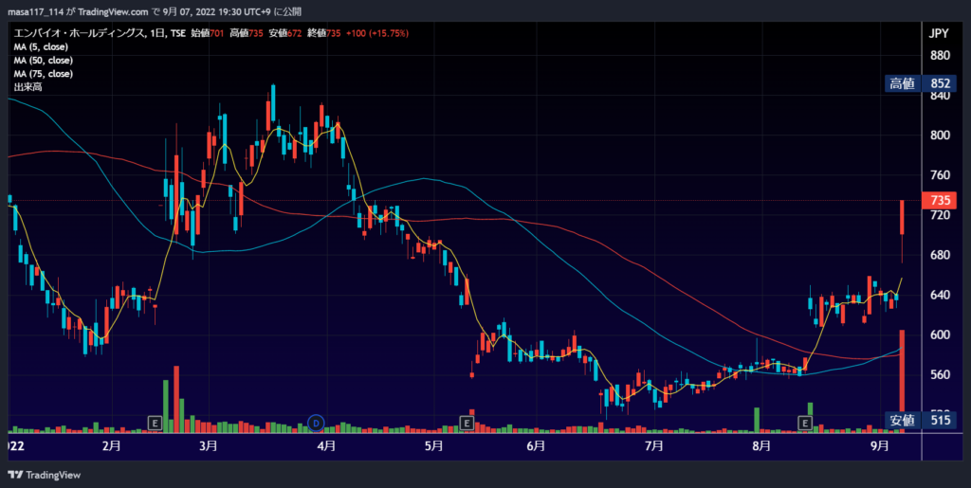Open the dividend 'D' marker near 4月
Image resolution: width=971 pixels, height=488 pixels.
[x=317, y=423]
